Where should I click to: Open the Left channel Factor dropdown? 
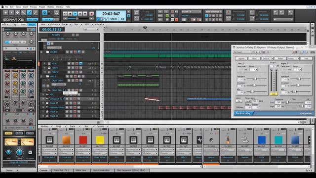pos(253,70)
